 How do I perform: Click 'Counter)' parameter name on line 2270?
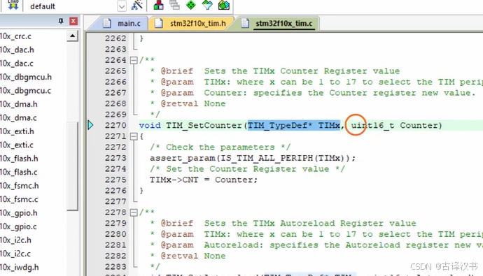421,125
